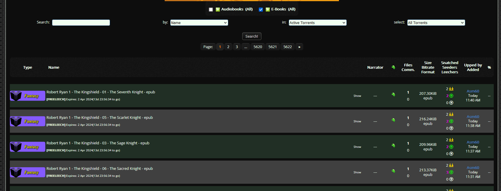Open uploader Asm60's profile in The Scarlet Knight row

pos(473,117)
